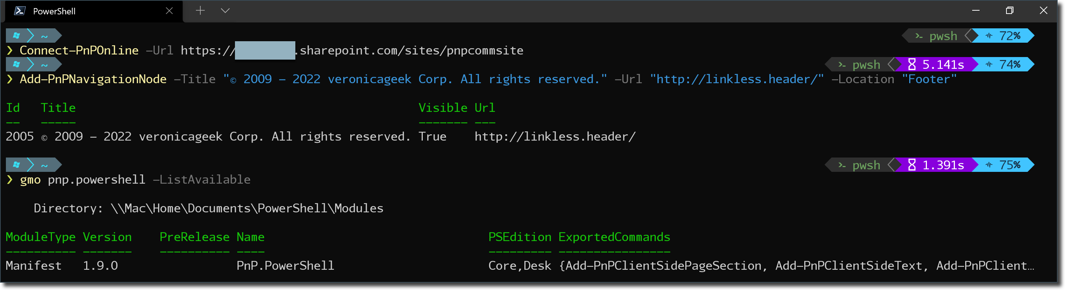This screenshot has height=290, width=1065.
Task: Click the shell prompt icon in the pwsh 72% segment
Action: (x=920, y=36)
